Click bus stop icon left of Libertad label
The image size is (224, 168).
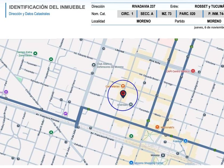click(103, 49)
